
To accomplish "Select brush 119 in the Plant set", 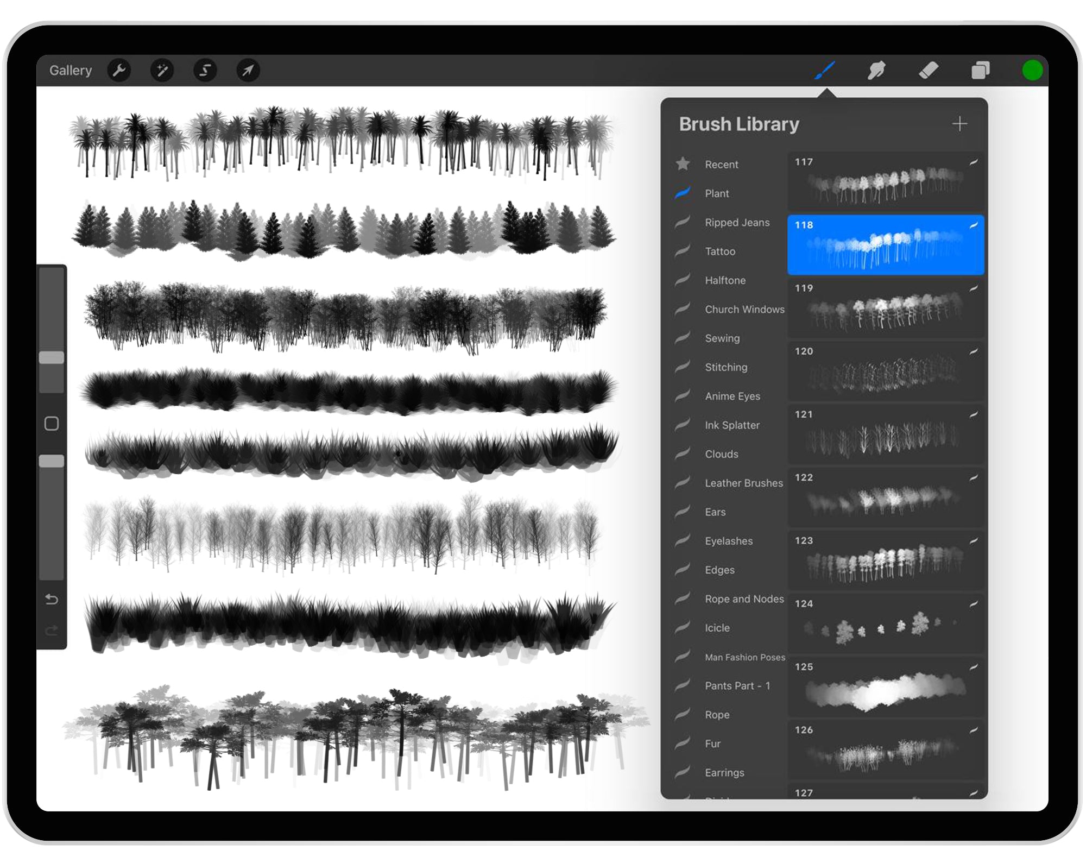I will [x=885, y=307].
